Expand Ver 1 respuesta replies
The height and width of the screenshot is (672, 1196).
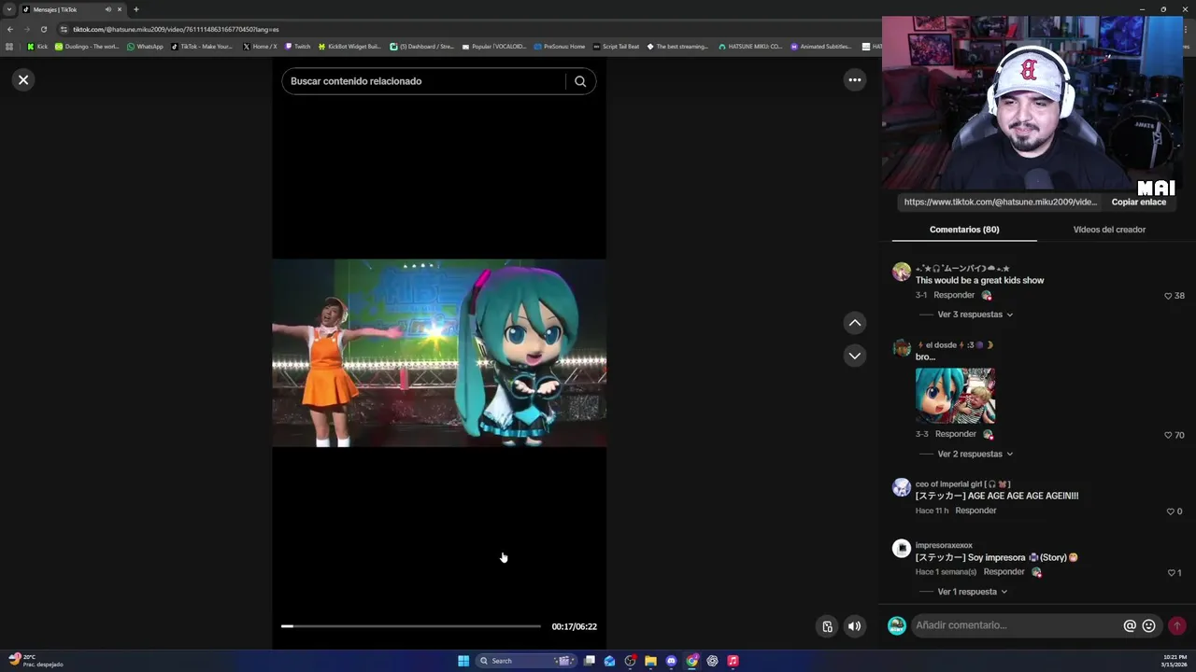972,592
